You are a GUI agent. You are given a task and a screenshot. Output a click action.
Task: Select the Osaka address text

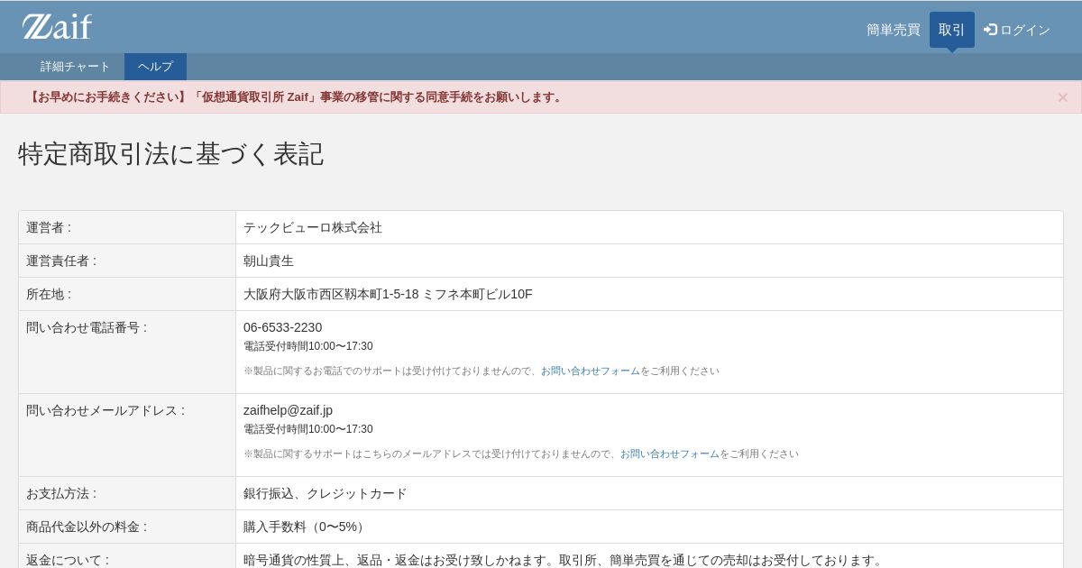tap(388, 294)
